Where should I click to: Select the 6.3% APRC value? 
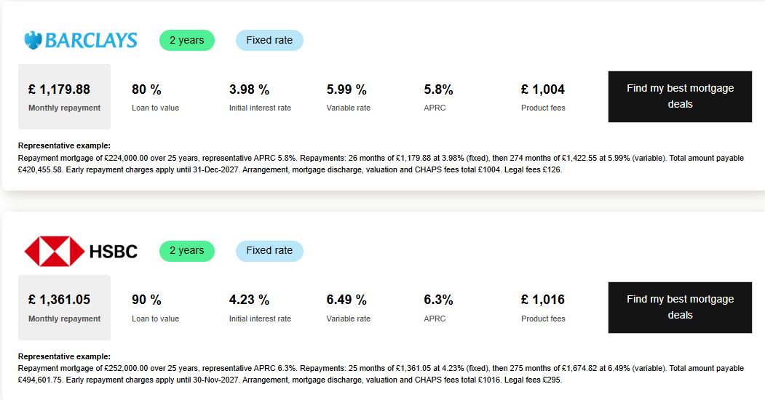coord(438,300)
